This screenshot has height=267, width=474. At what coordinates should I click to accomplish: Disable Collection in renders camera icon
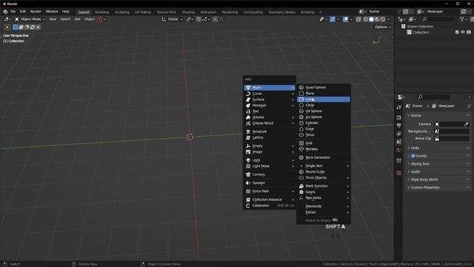coord(469,32)
